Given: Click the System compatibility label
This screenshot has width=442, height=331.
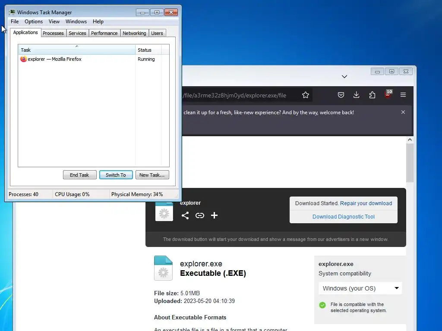Looking at the screenshot, I should tap(345, 273).
